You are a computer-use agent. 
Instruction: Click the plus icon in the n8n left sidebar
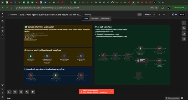[3, 13]
